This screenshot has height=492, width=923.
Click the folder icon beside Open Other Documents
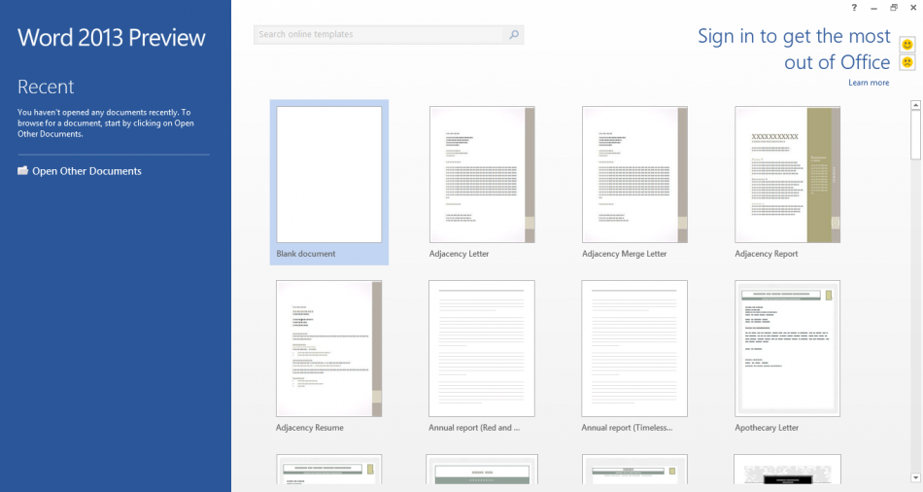pos(23,171)
